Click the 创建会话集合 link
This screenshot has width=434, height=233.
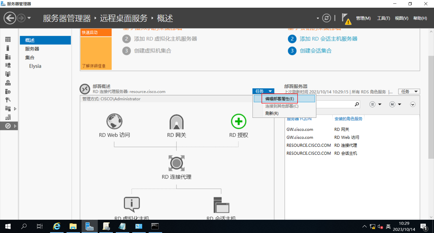(x=316, y=51)
